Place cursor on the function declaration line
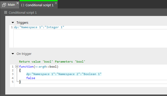Viewport: 167px width, 96px height. pyautogui.click(x=39, y=67)
